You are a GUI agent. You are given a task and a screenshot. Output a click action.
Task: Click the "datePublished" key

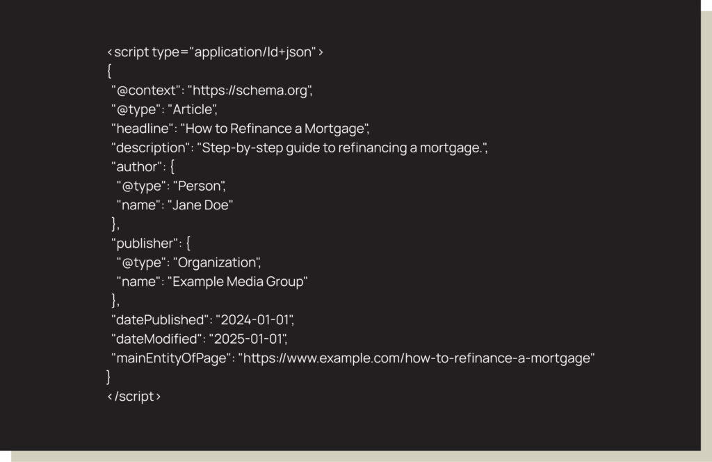pyautogui.click(x=160, y=320)
